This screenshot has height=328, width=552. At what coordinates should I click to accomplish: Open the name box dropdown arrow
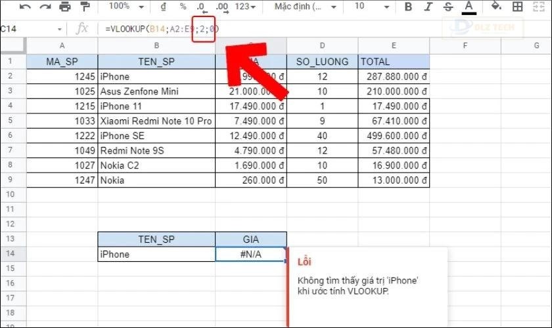(60, 29)
